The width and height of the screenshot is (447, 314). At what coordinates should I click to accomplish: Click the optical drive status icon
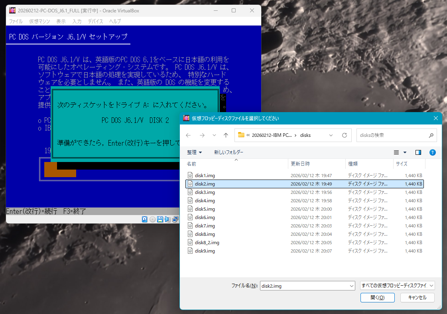tap(152, 219)
